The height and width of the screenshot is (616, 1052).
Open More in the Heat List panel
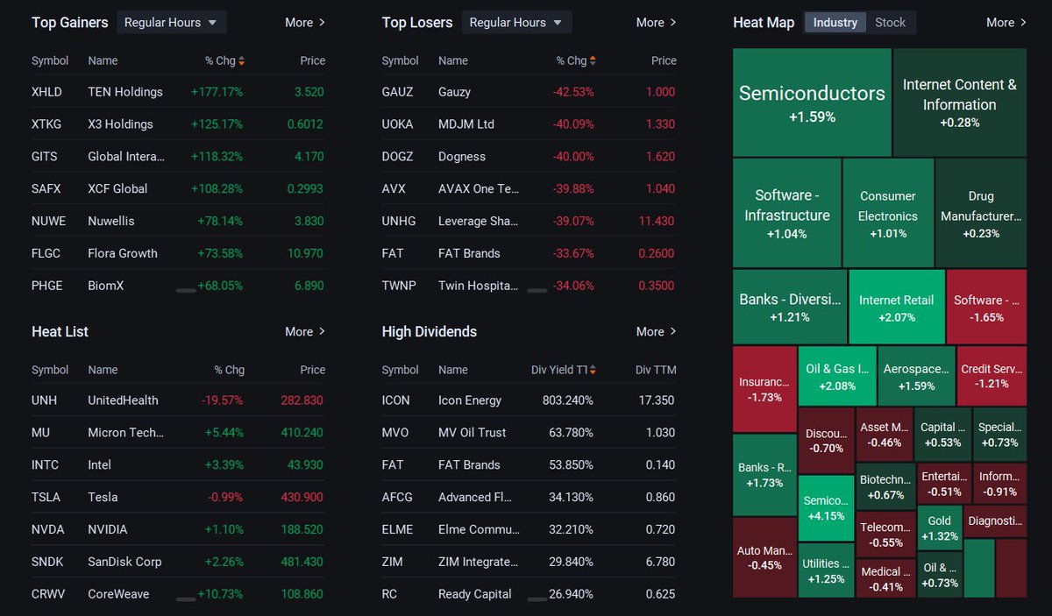coord(305,332)
